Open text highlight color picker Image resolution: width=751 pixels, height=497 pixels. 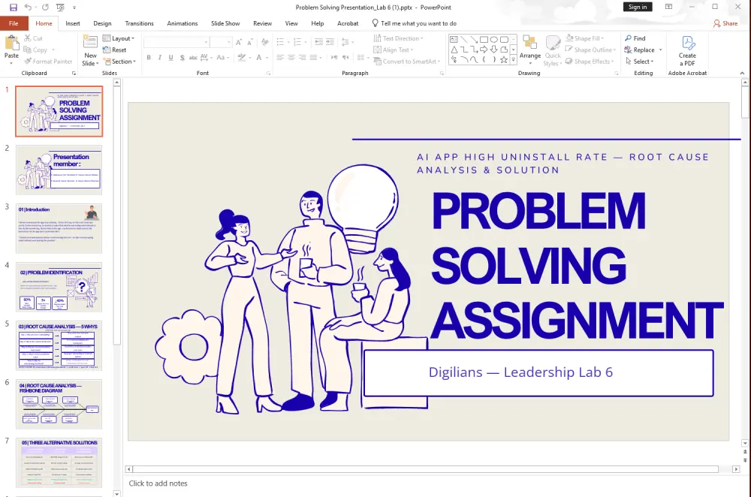(x=244, y=58)
